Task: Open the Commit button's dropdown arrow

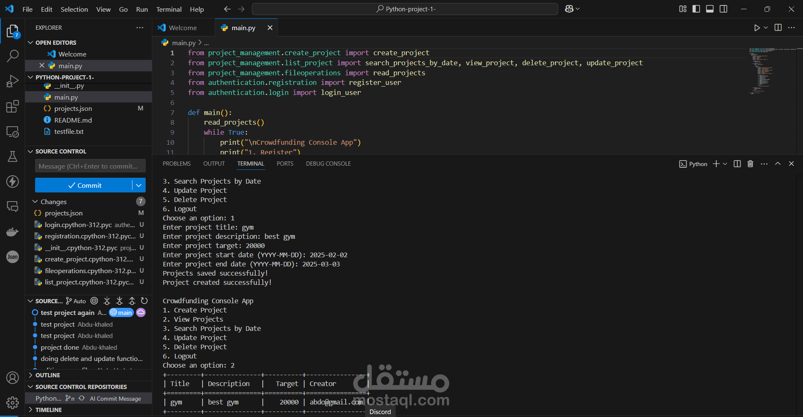Action: point(139,185)
